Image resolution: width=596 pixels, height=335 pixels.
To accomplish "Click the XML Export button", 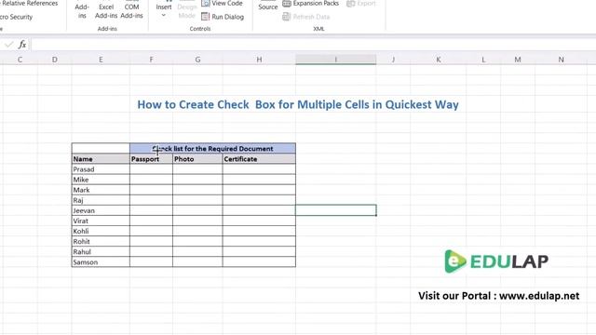I will point(361,4).
